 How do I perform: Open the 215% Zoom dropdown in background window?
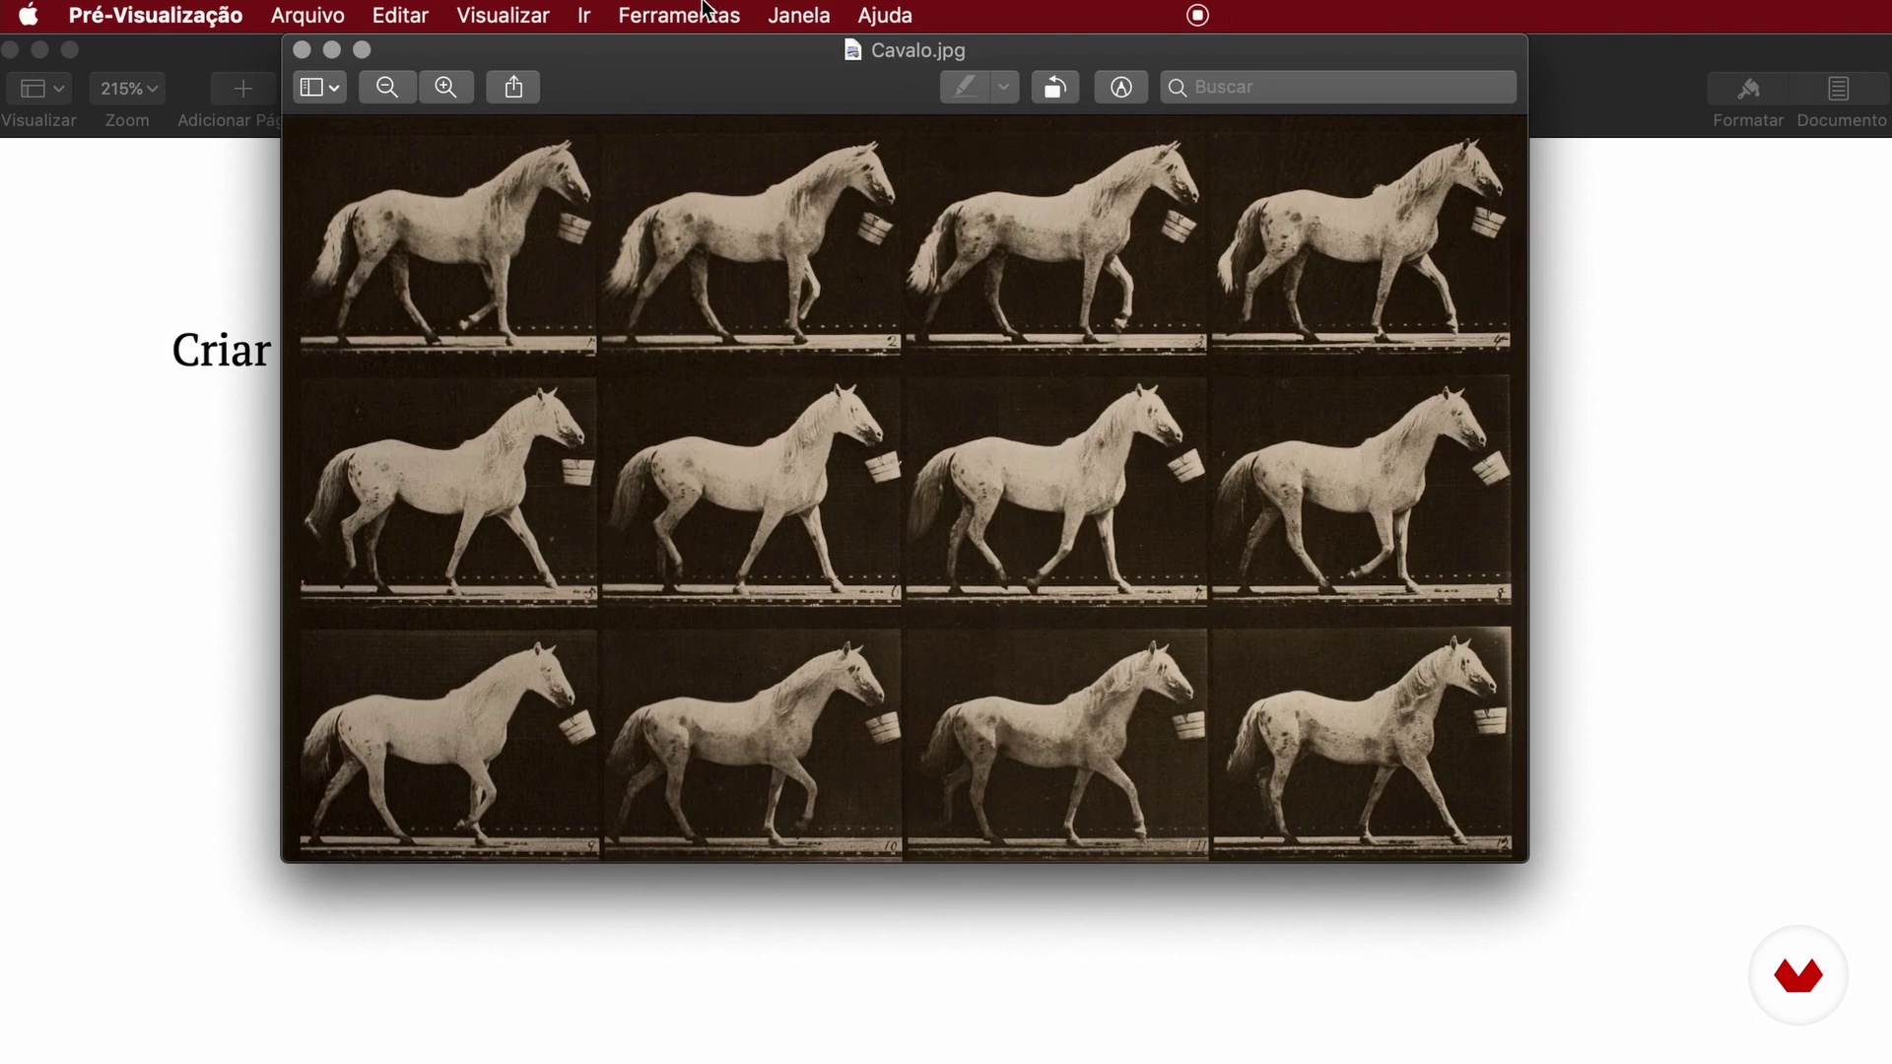[x=128, y=89]
